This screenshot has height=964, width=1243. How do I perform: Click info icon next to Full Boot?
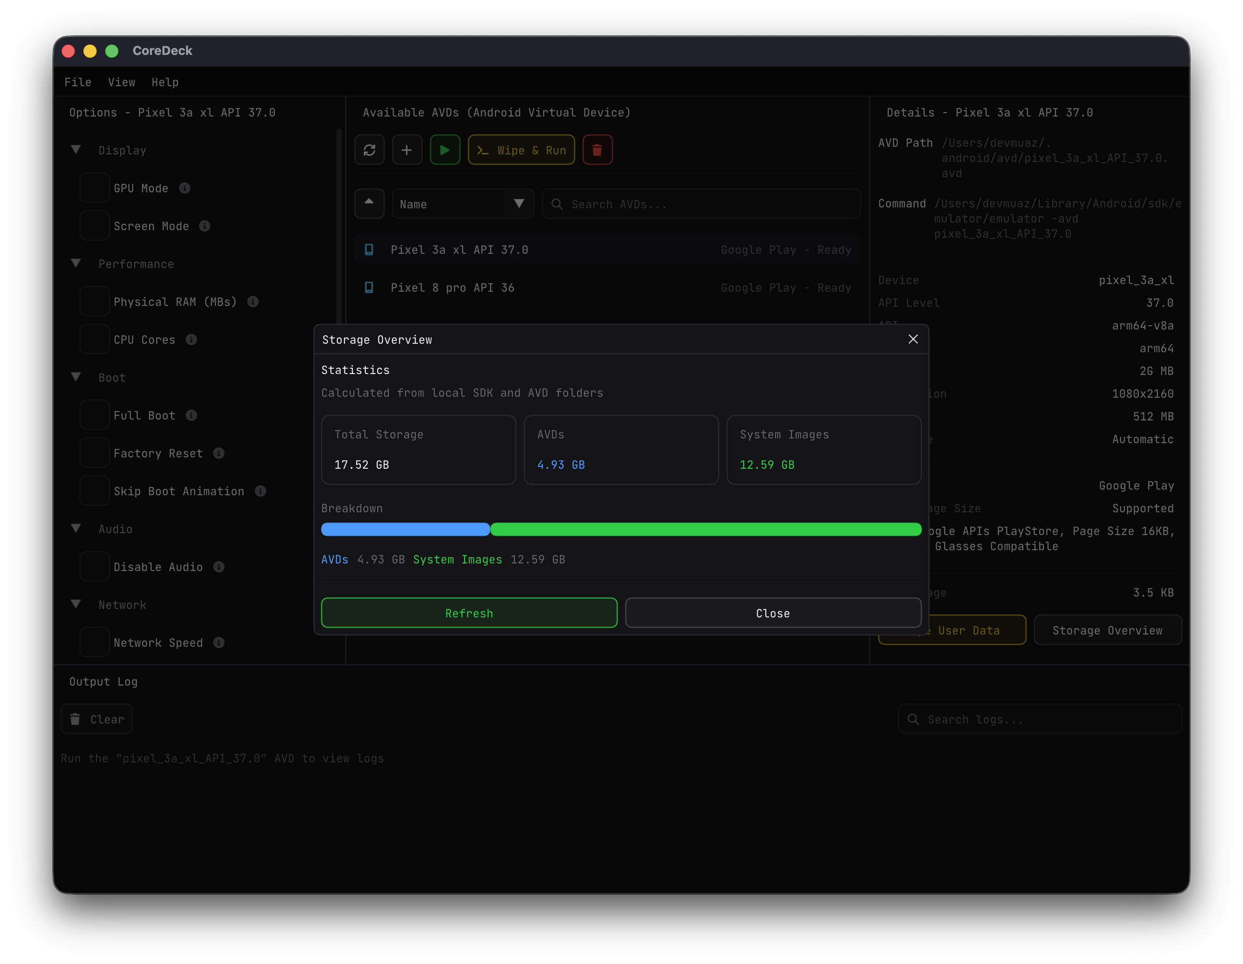click(x=192, y=416)
